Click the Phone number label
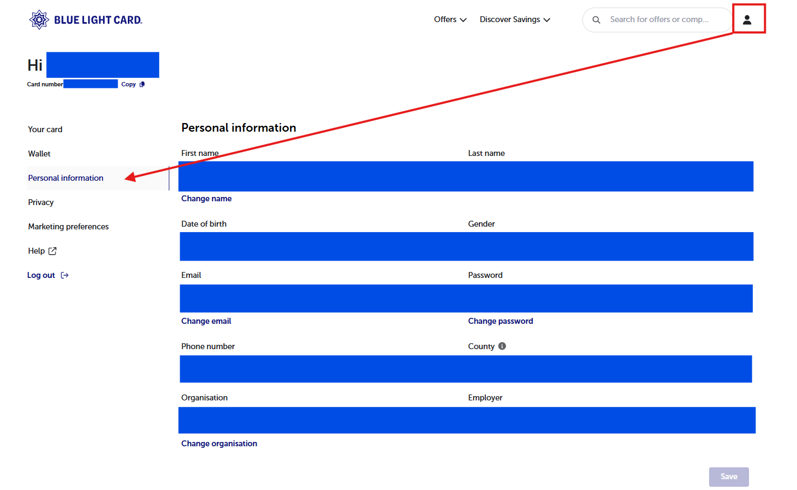This screenshot has height=490, width=797. click(208, 346)
